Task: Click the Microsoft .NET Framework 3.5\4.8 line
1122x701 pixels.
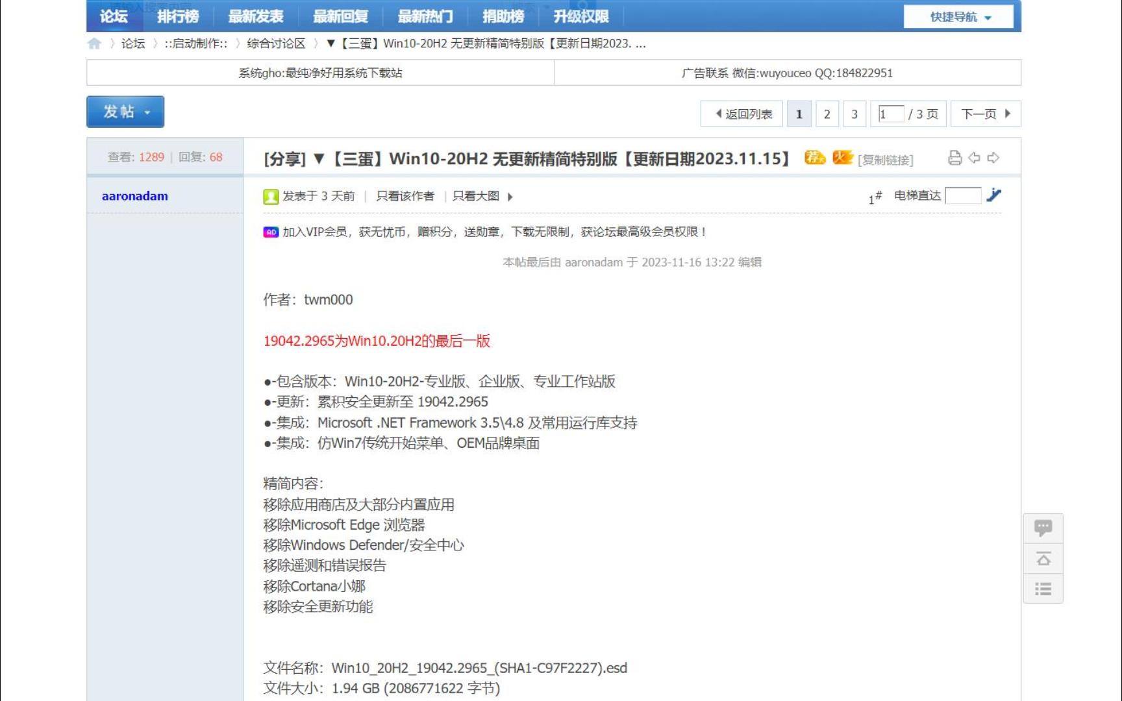Action: click(x=450, y=423)
